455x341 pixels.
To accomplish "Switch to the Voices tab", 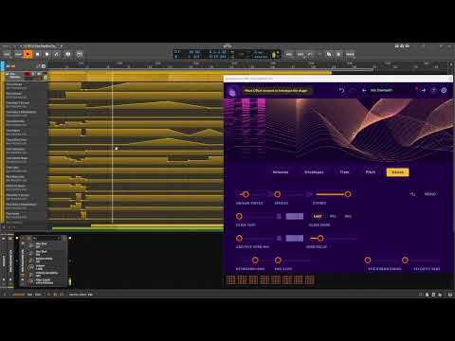I will 397,172.
